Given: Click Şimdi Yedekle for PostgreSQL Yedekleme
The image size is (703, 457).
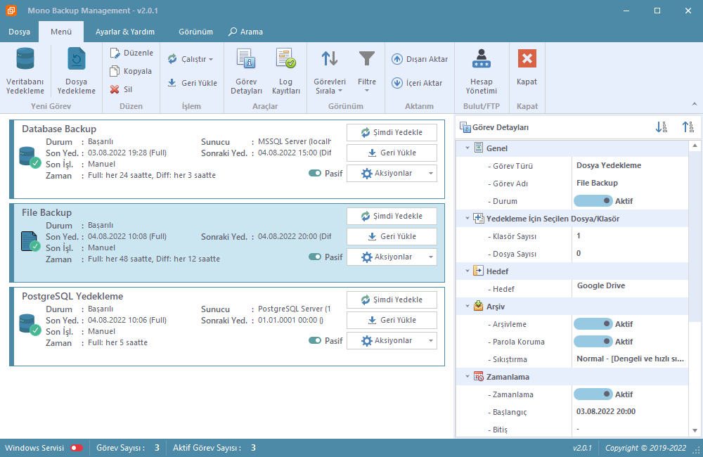Looking at the screenshot, I should click(x=392, y=300).
